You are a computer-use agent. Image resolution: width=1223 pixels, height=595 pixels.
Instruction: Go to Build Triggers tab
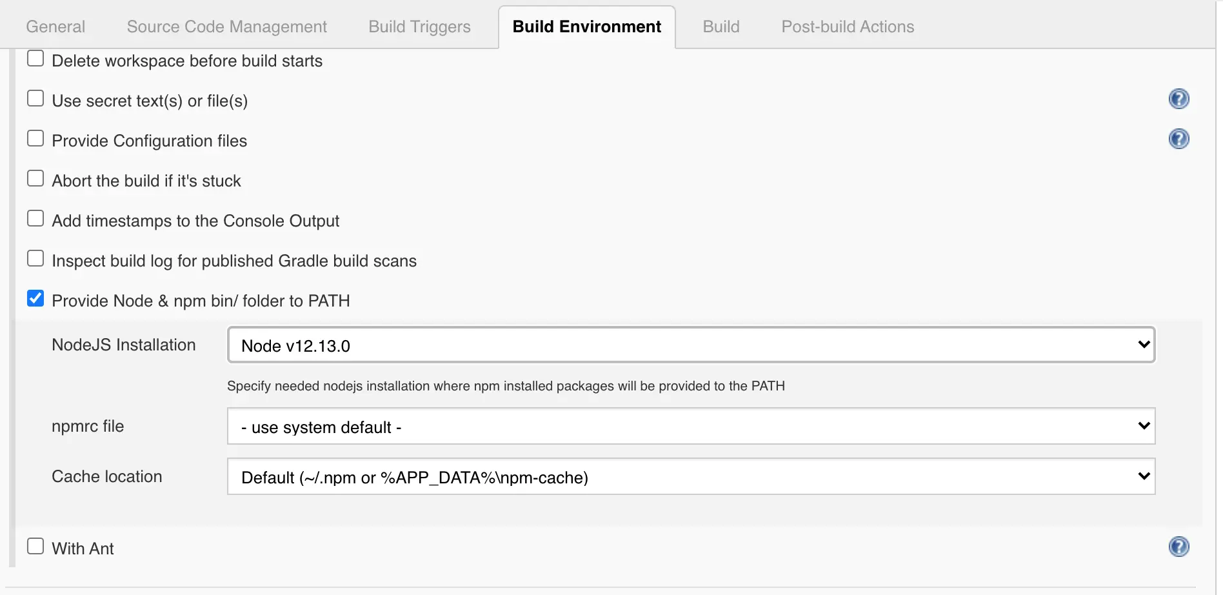[419, 26]
